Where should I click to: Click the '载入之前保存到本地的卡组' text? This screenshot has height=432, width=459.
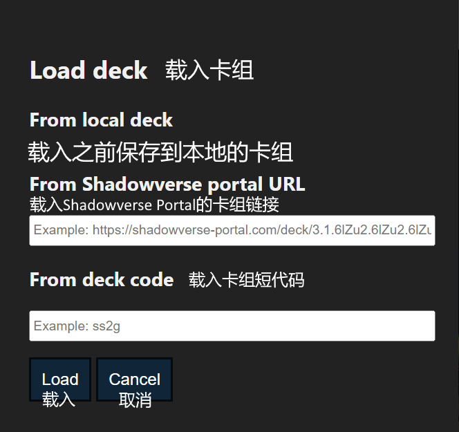point(160,152)
